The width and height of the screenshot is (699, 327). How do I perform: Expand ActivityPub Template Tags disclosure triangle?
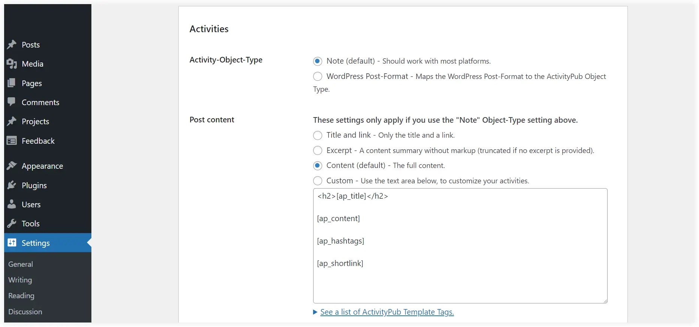tap(315, 312)
